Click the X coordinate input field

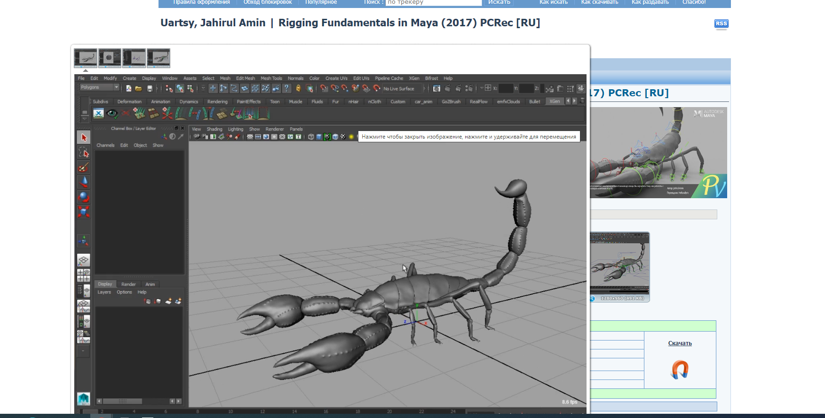506,88
